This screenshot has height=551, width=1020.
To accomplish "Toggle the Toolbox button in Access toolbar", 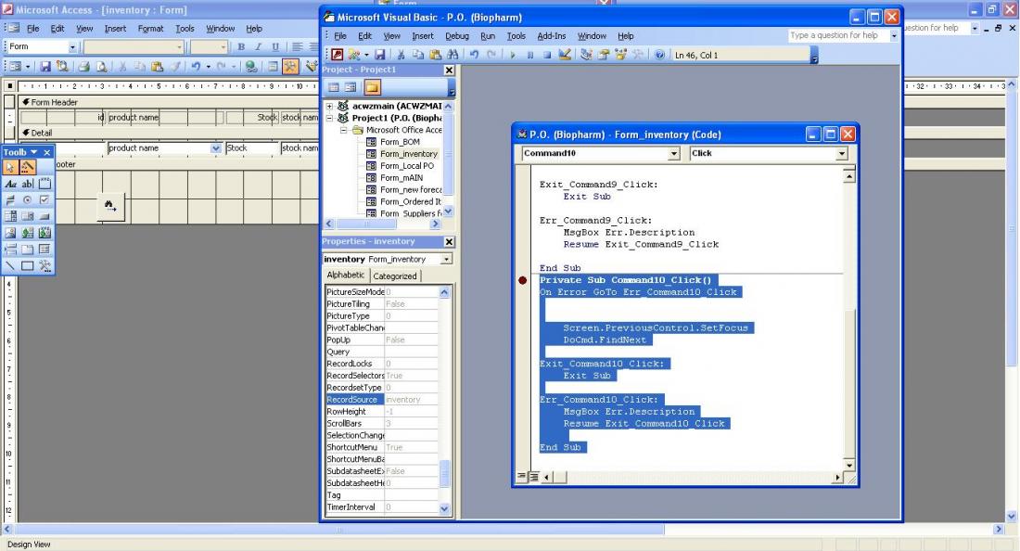I will coord(291,67).
